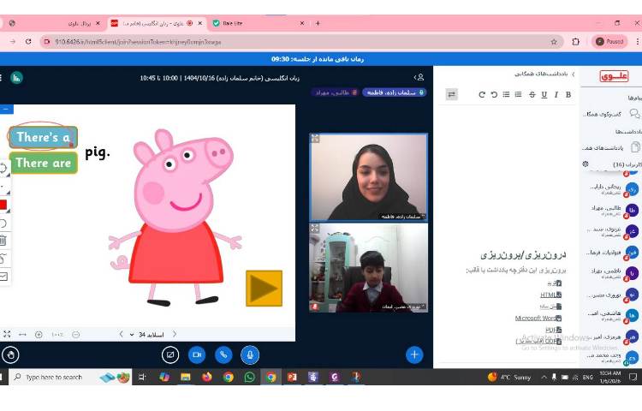Click the Paused profile button
The height and width of the screenshot is (411, 642).
coord(609,41)
